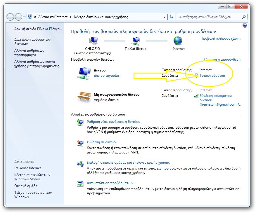Click the wireless signal bars icon

(x=196, y=96)
